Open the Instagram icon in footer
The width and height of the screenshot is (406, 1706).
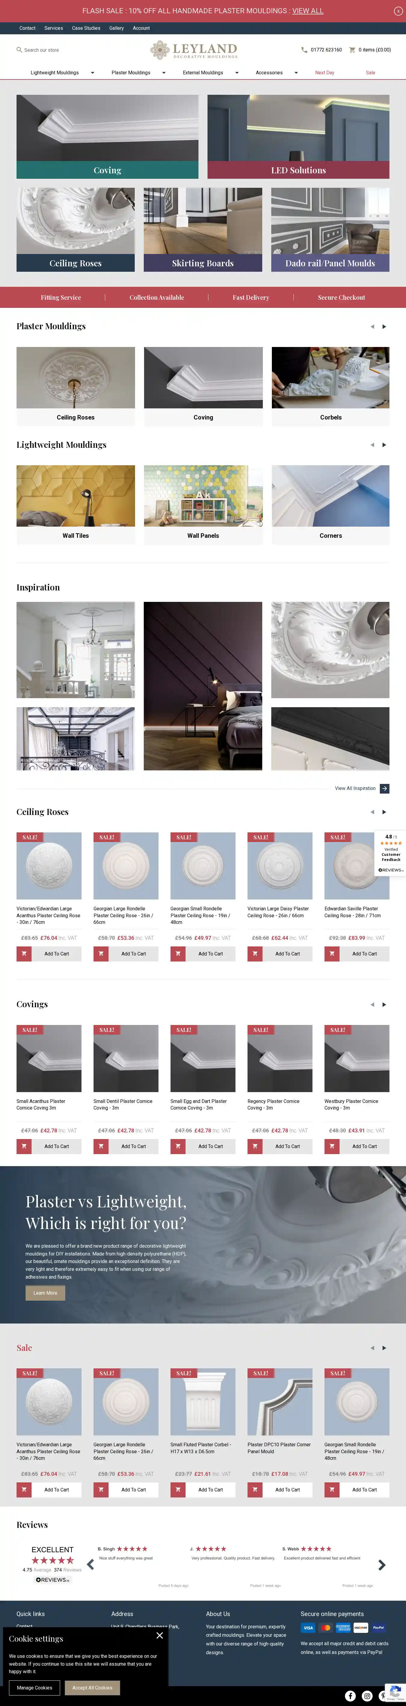pos(367,1695)
